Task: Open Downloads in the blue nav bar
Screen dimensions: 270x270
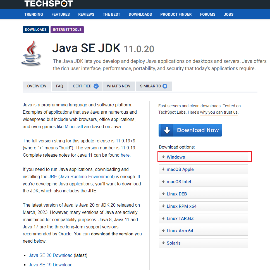Action: [140, 15]
